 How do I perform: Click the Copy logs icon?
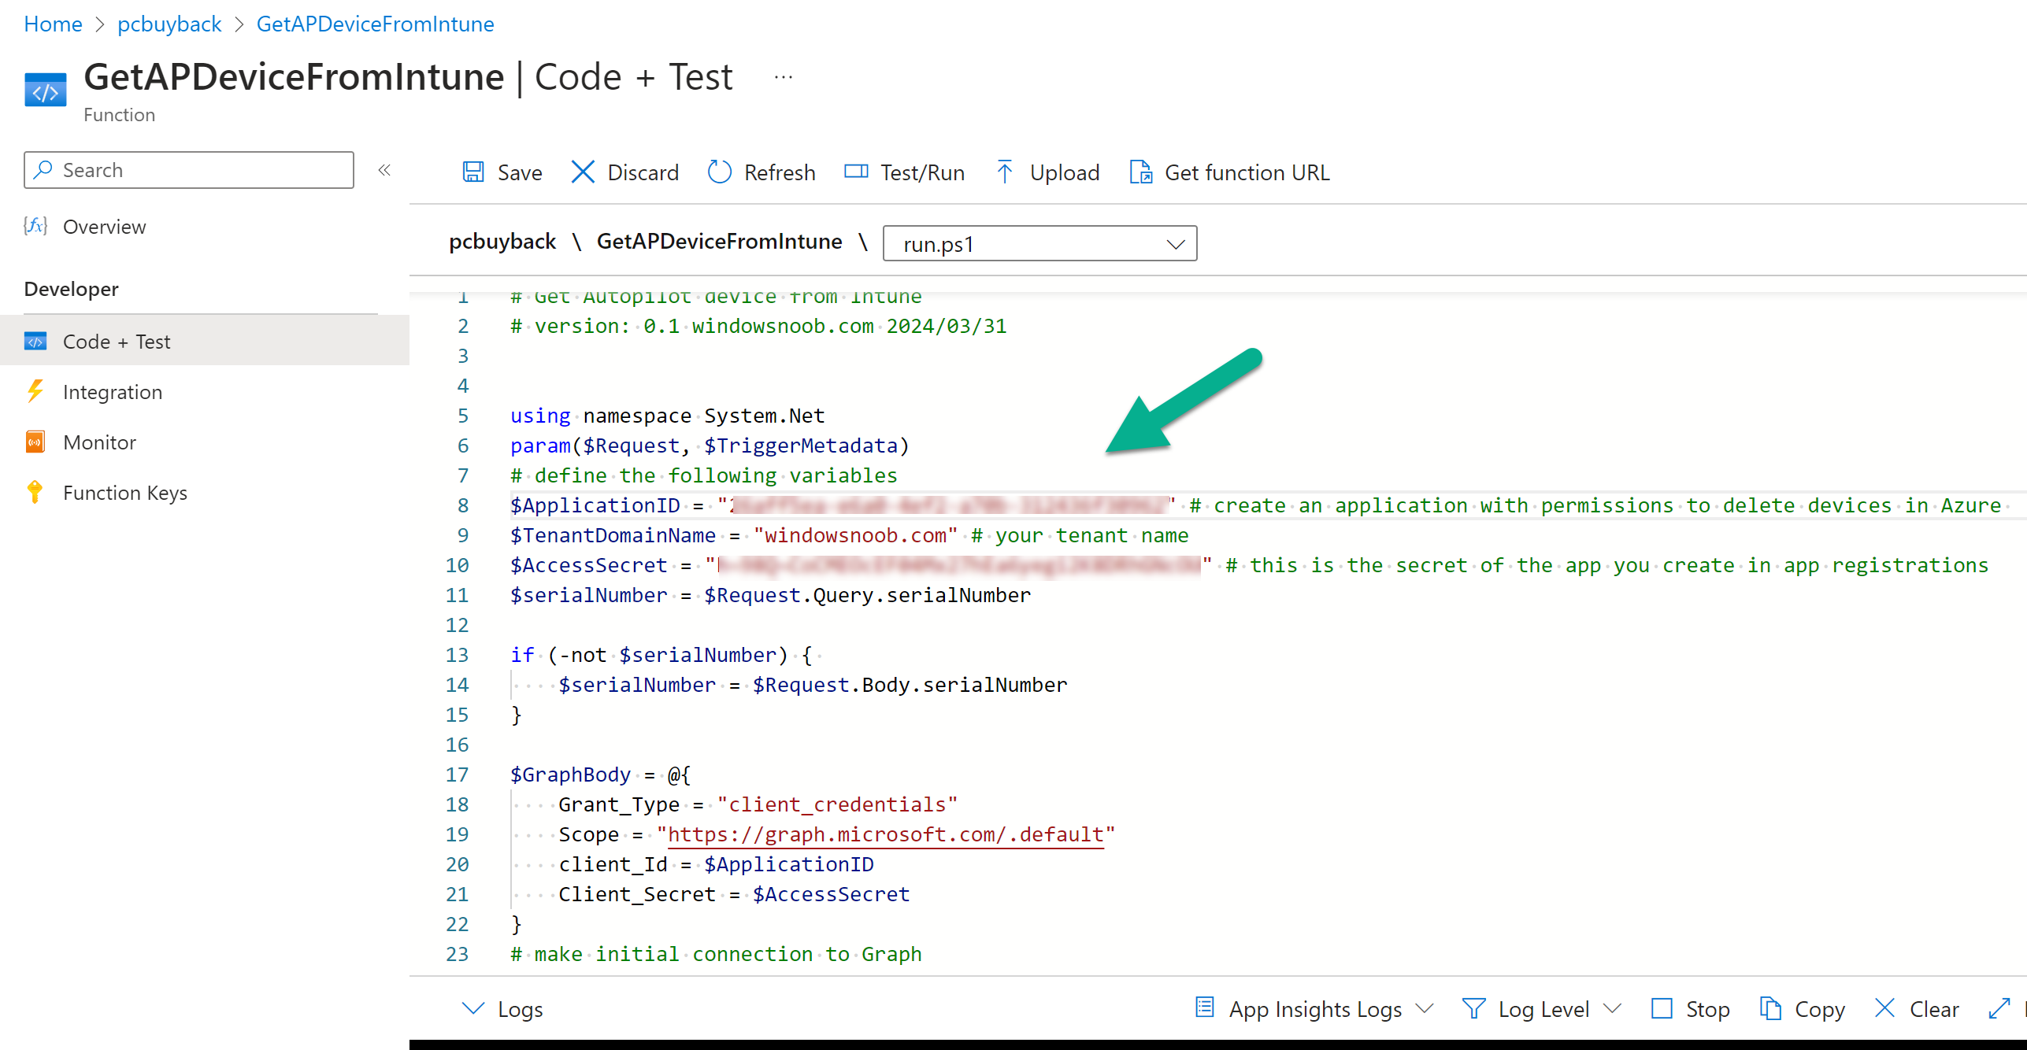(1770, 1008)
